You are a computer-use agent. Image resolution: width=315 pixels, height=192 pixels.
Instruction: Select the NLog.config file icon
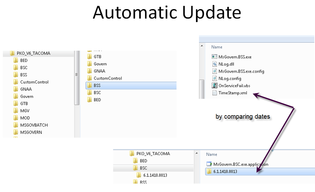point(215,78)
